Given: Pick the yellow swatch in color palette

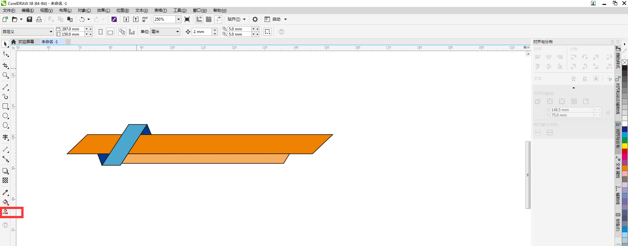Looking at the screenshot, I should tap(625, 146).
